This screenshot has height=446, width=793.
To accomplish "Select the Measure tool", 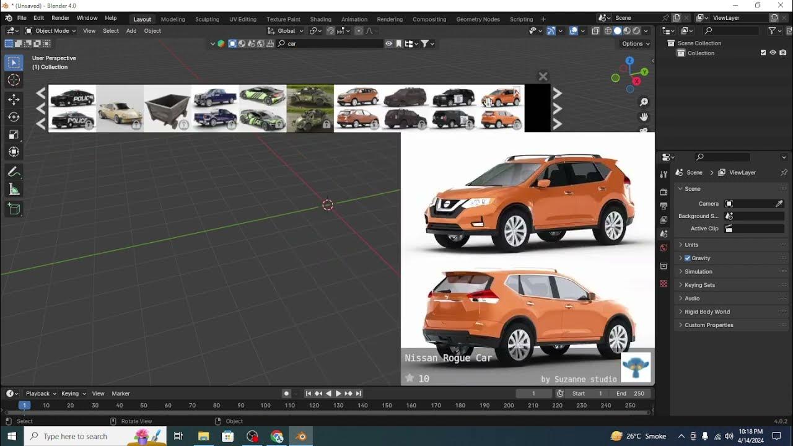I will click(x=14, y=190).
